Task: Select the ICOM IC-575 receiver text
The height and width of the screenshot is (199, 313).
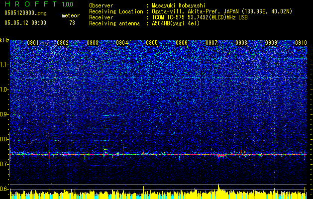Action: click(200, 17)
